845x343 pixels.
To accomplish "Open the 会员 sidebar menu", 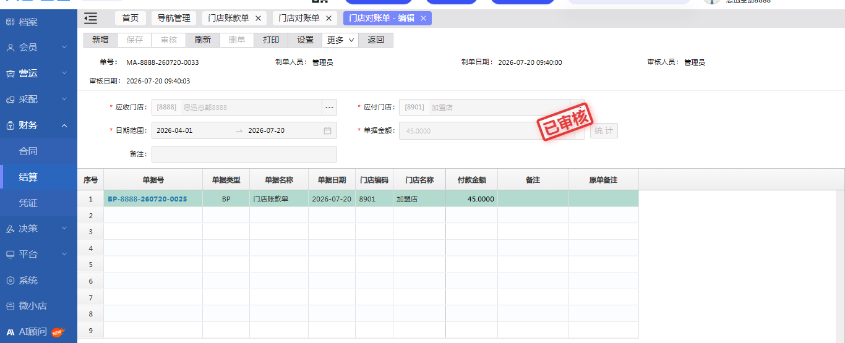I will (x=38, y=48).
